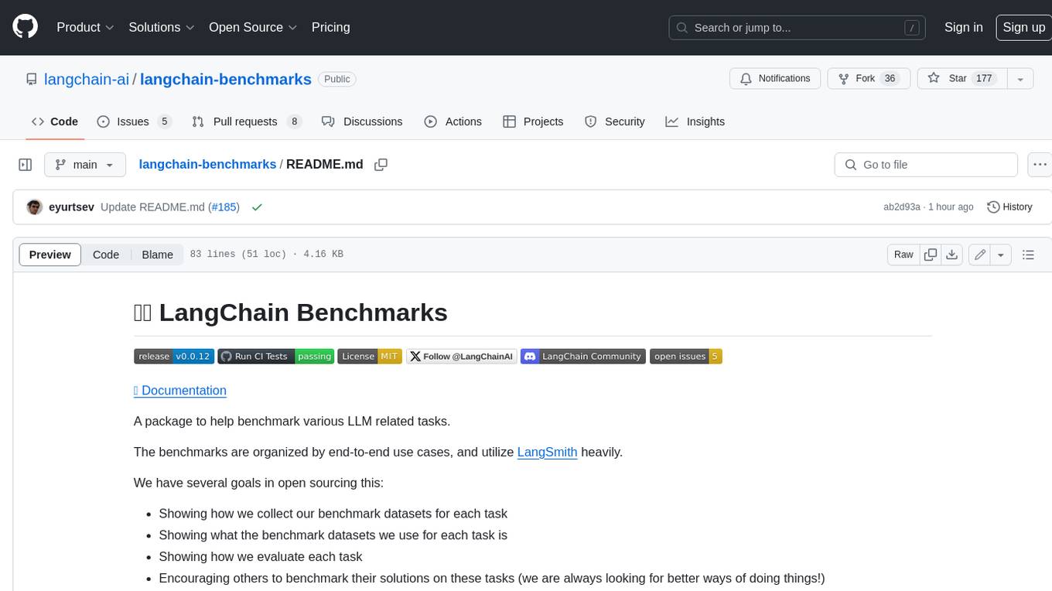Switch to the Projects tab
The width and height of the screenshot is (1052, 591).
[533, 121]
